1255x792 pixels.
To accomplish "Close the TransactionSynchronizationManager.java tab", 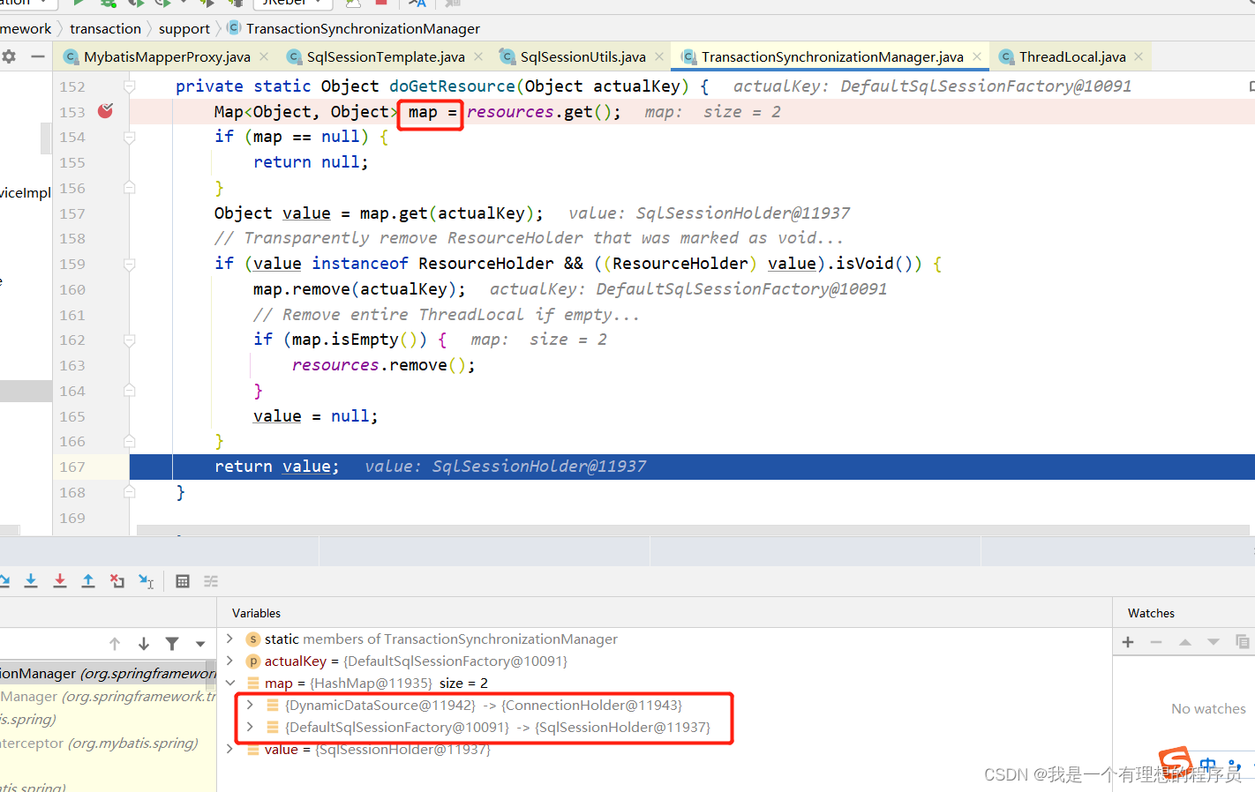I will [x=977, y=56].
